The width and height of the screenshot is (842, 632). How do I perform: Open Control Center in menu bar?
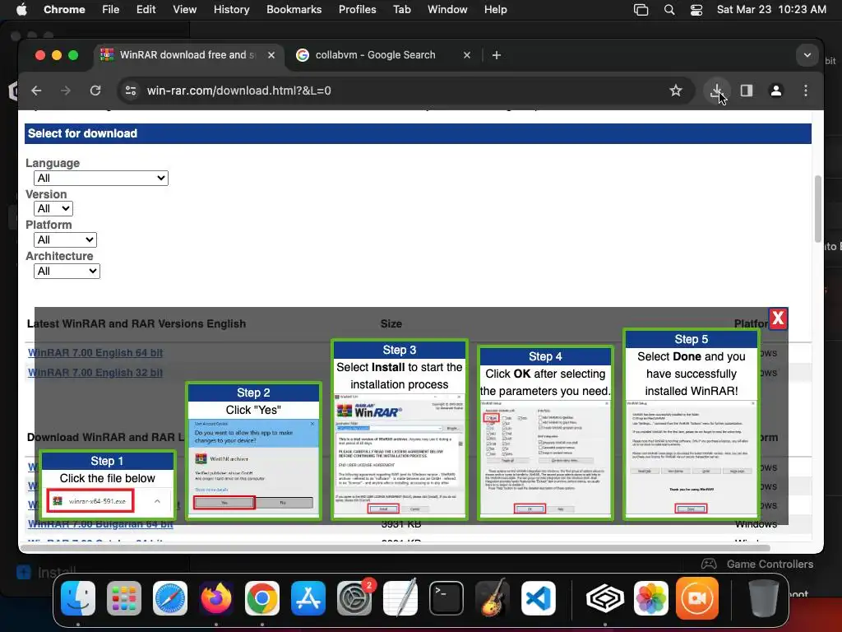[x=696, y=10]
